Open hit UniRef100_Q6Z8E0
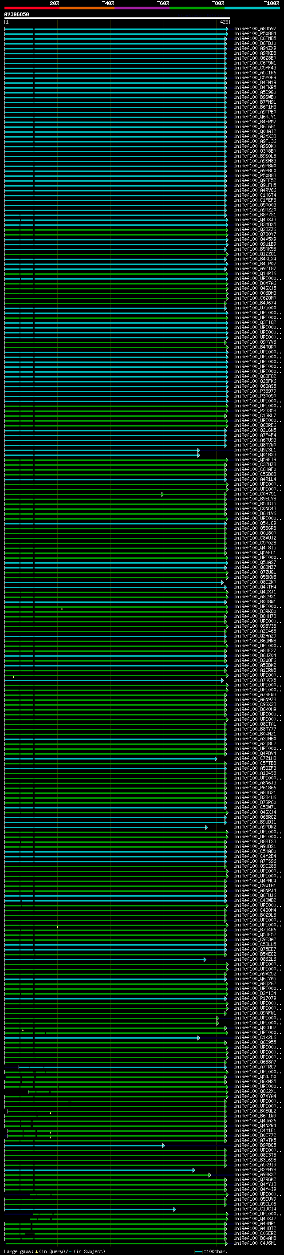 pos(255,58)
